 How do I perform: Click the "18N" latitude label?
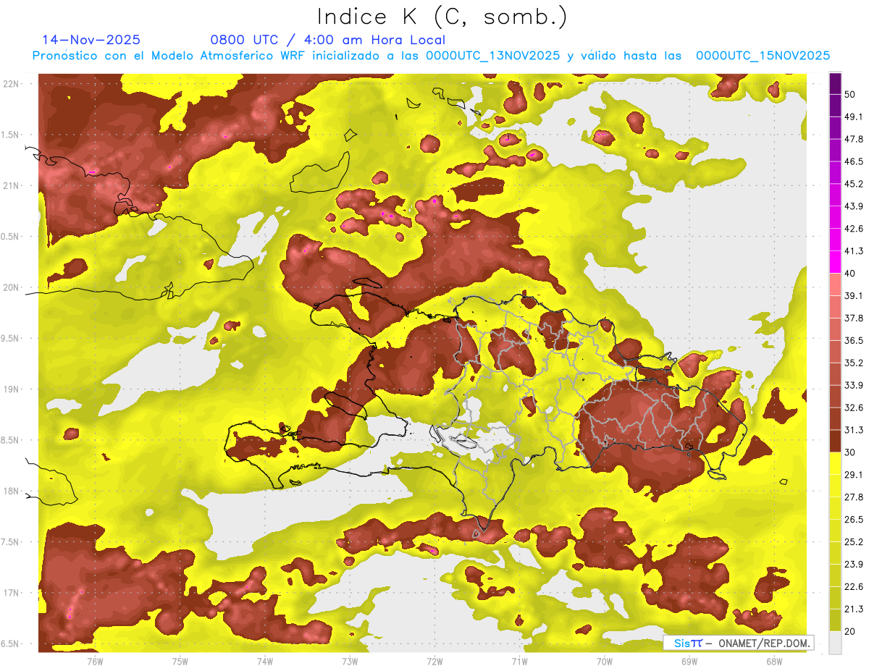11,491
